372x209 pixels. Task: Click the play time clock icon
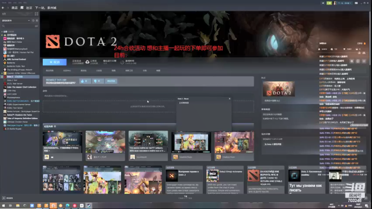click(122, 62)
